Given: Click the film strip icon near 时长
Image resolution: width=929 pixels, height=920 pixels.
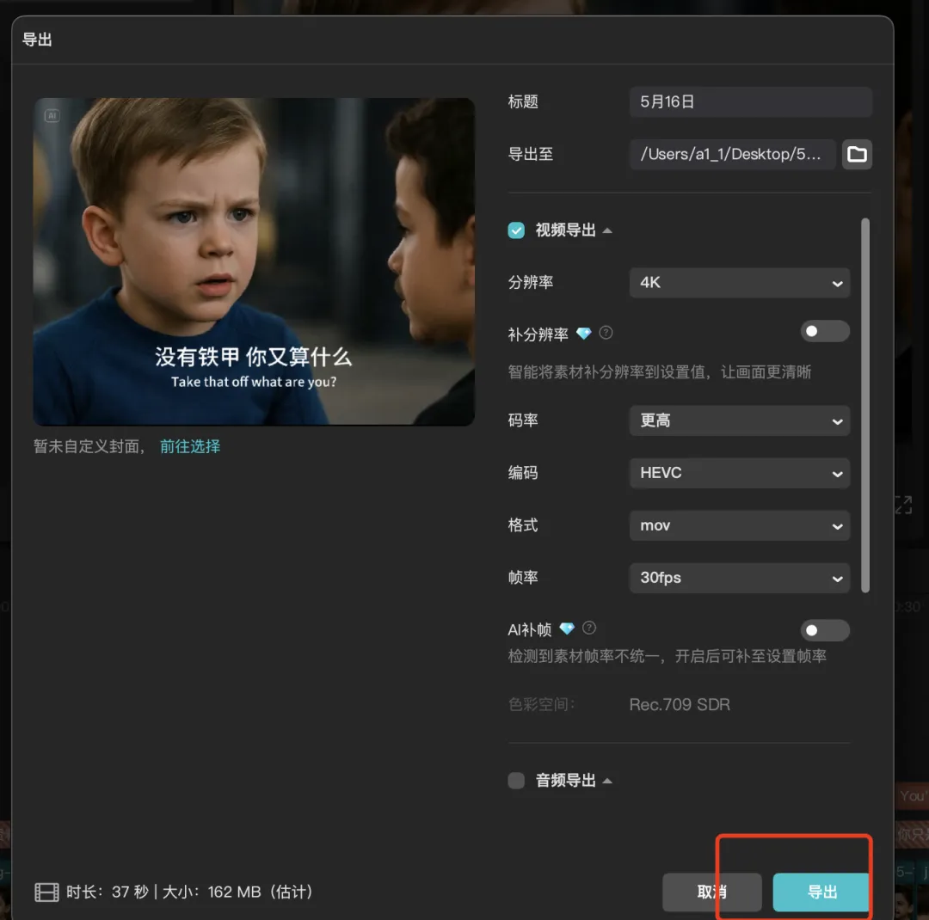Looking at the screenshot, I should [x=46, y=892].
